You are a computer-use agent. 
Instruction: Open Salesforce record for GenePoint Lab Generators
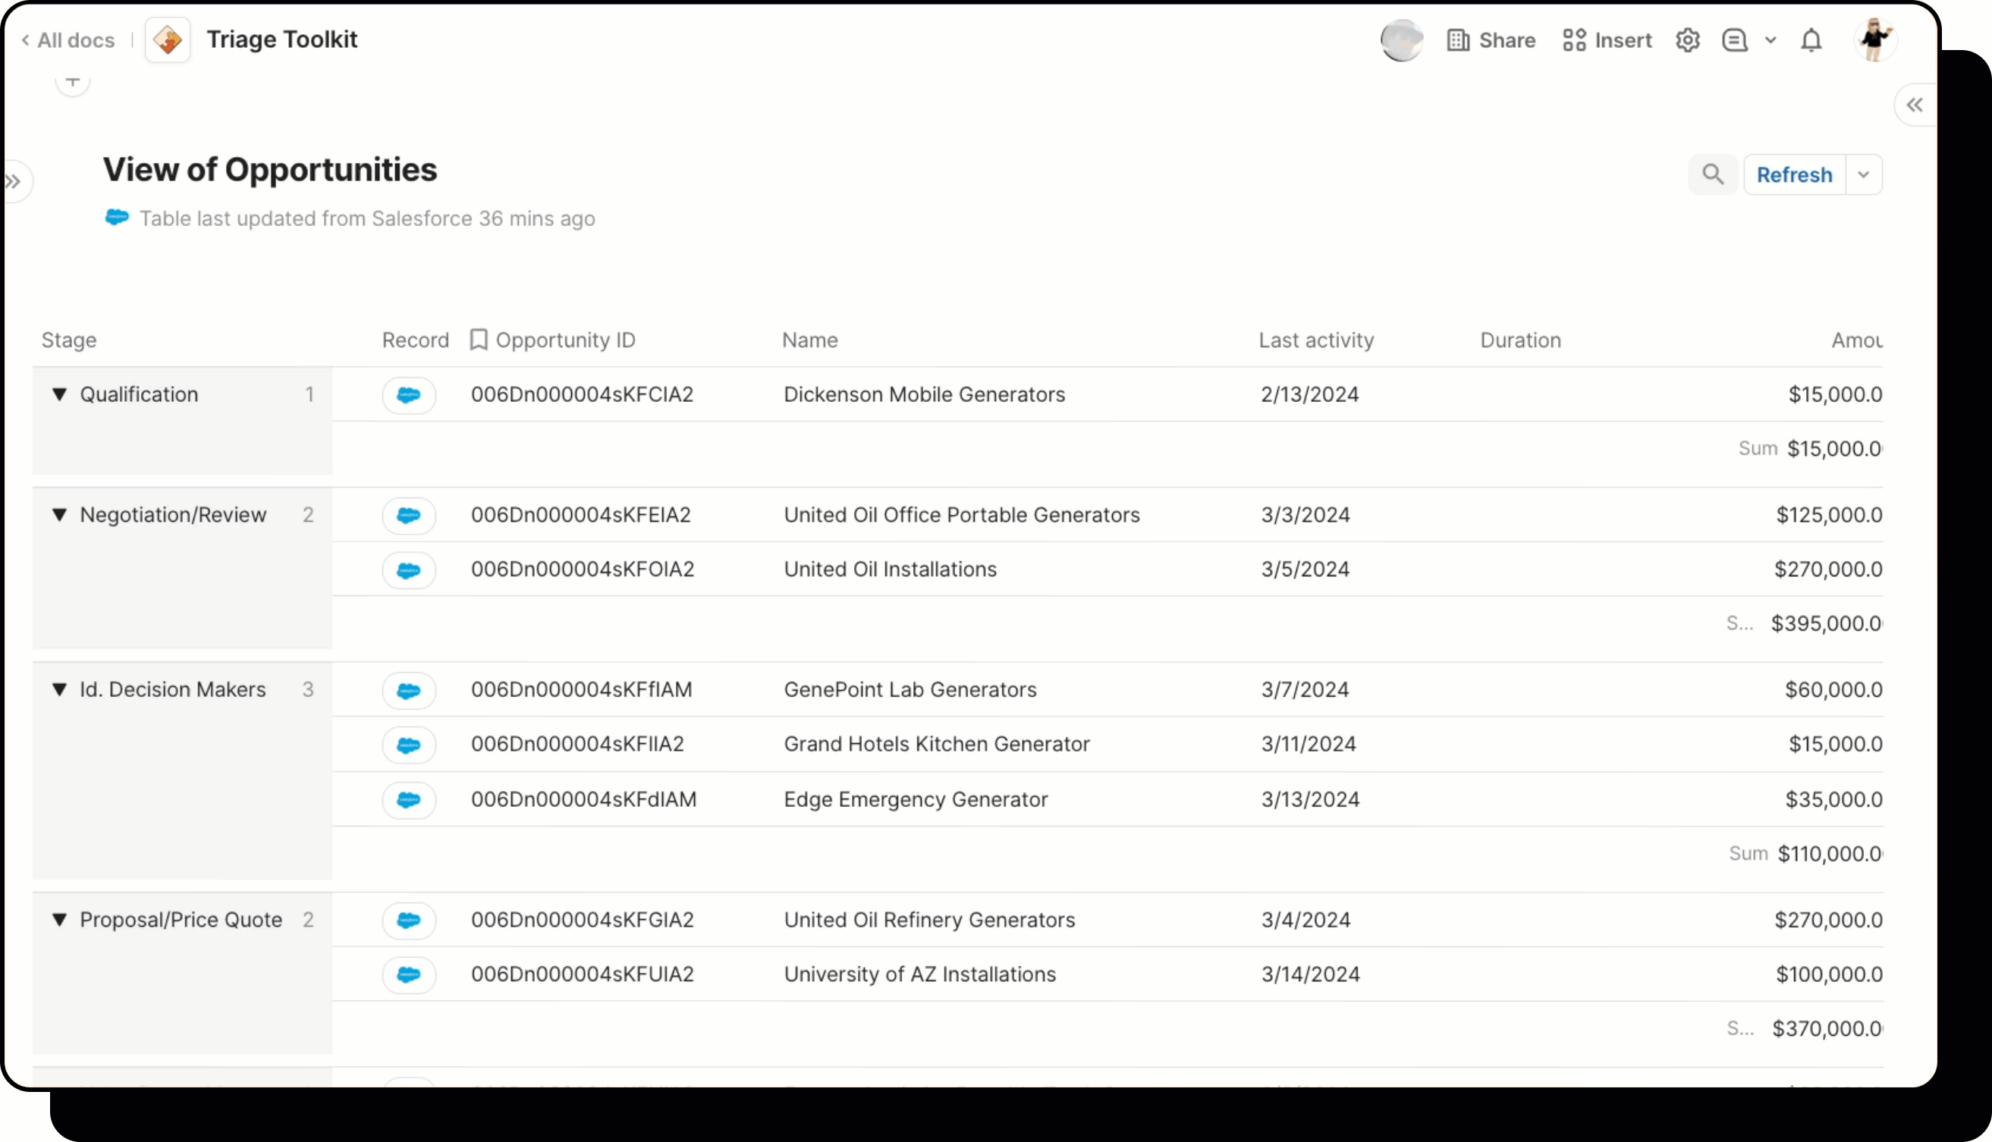[x=409, y=690]
